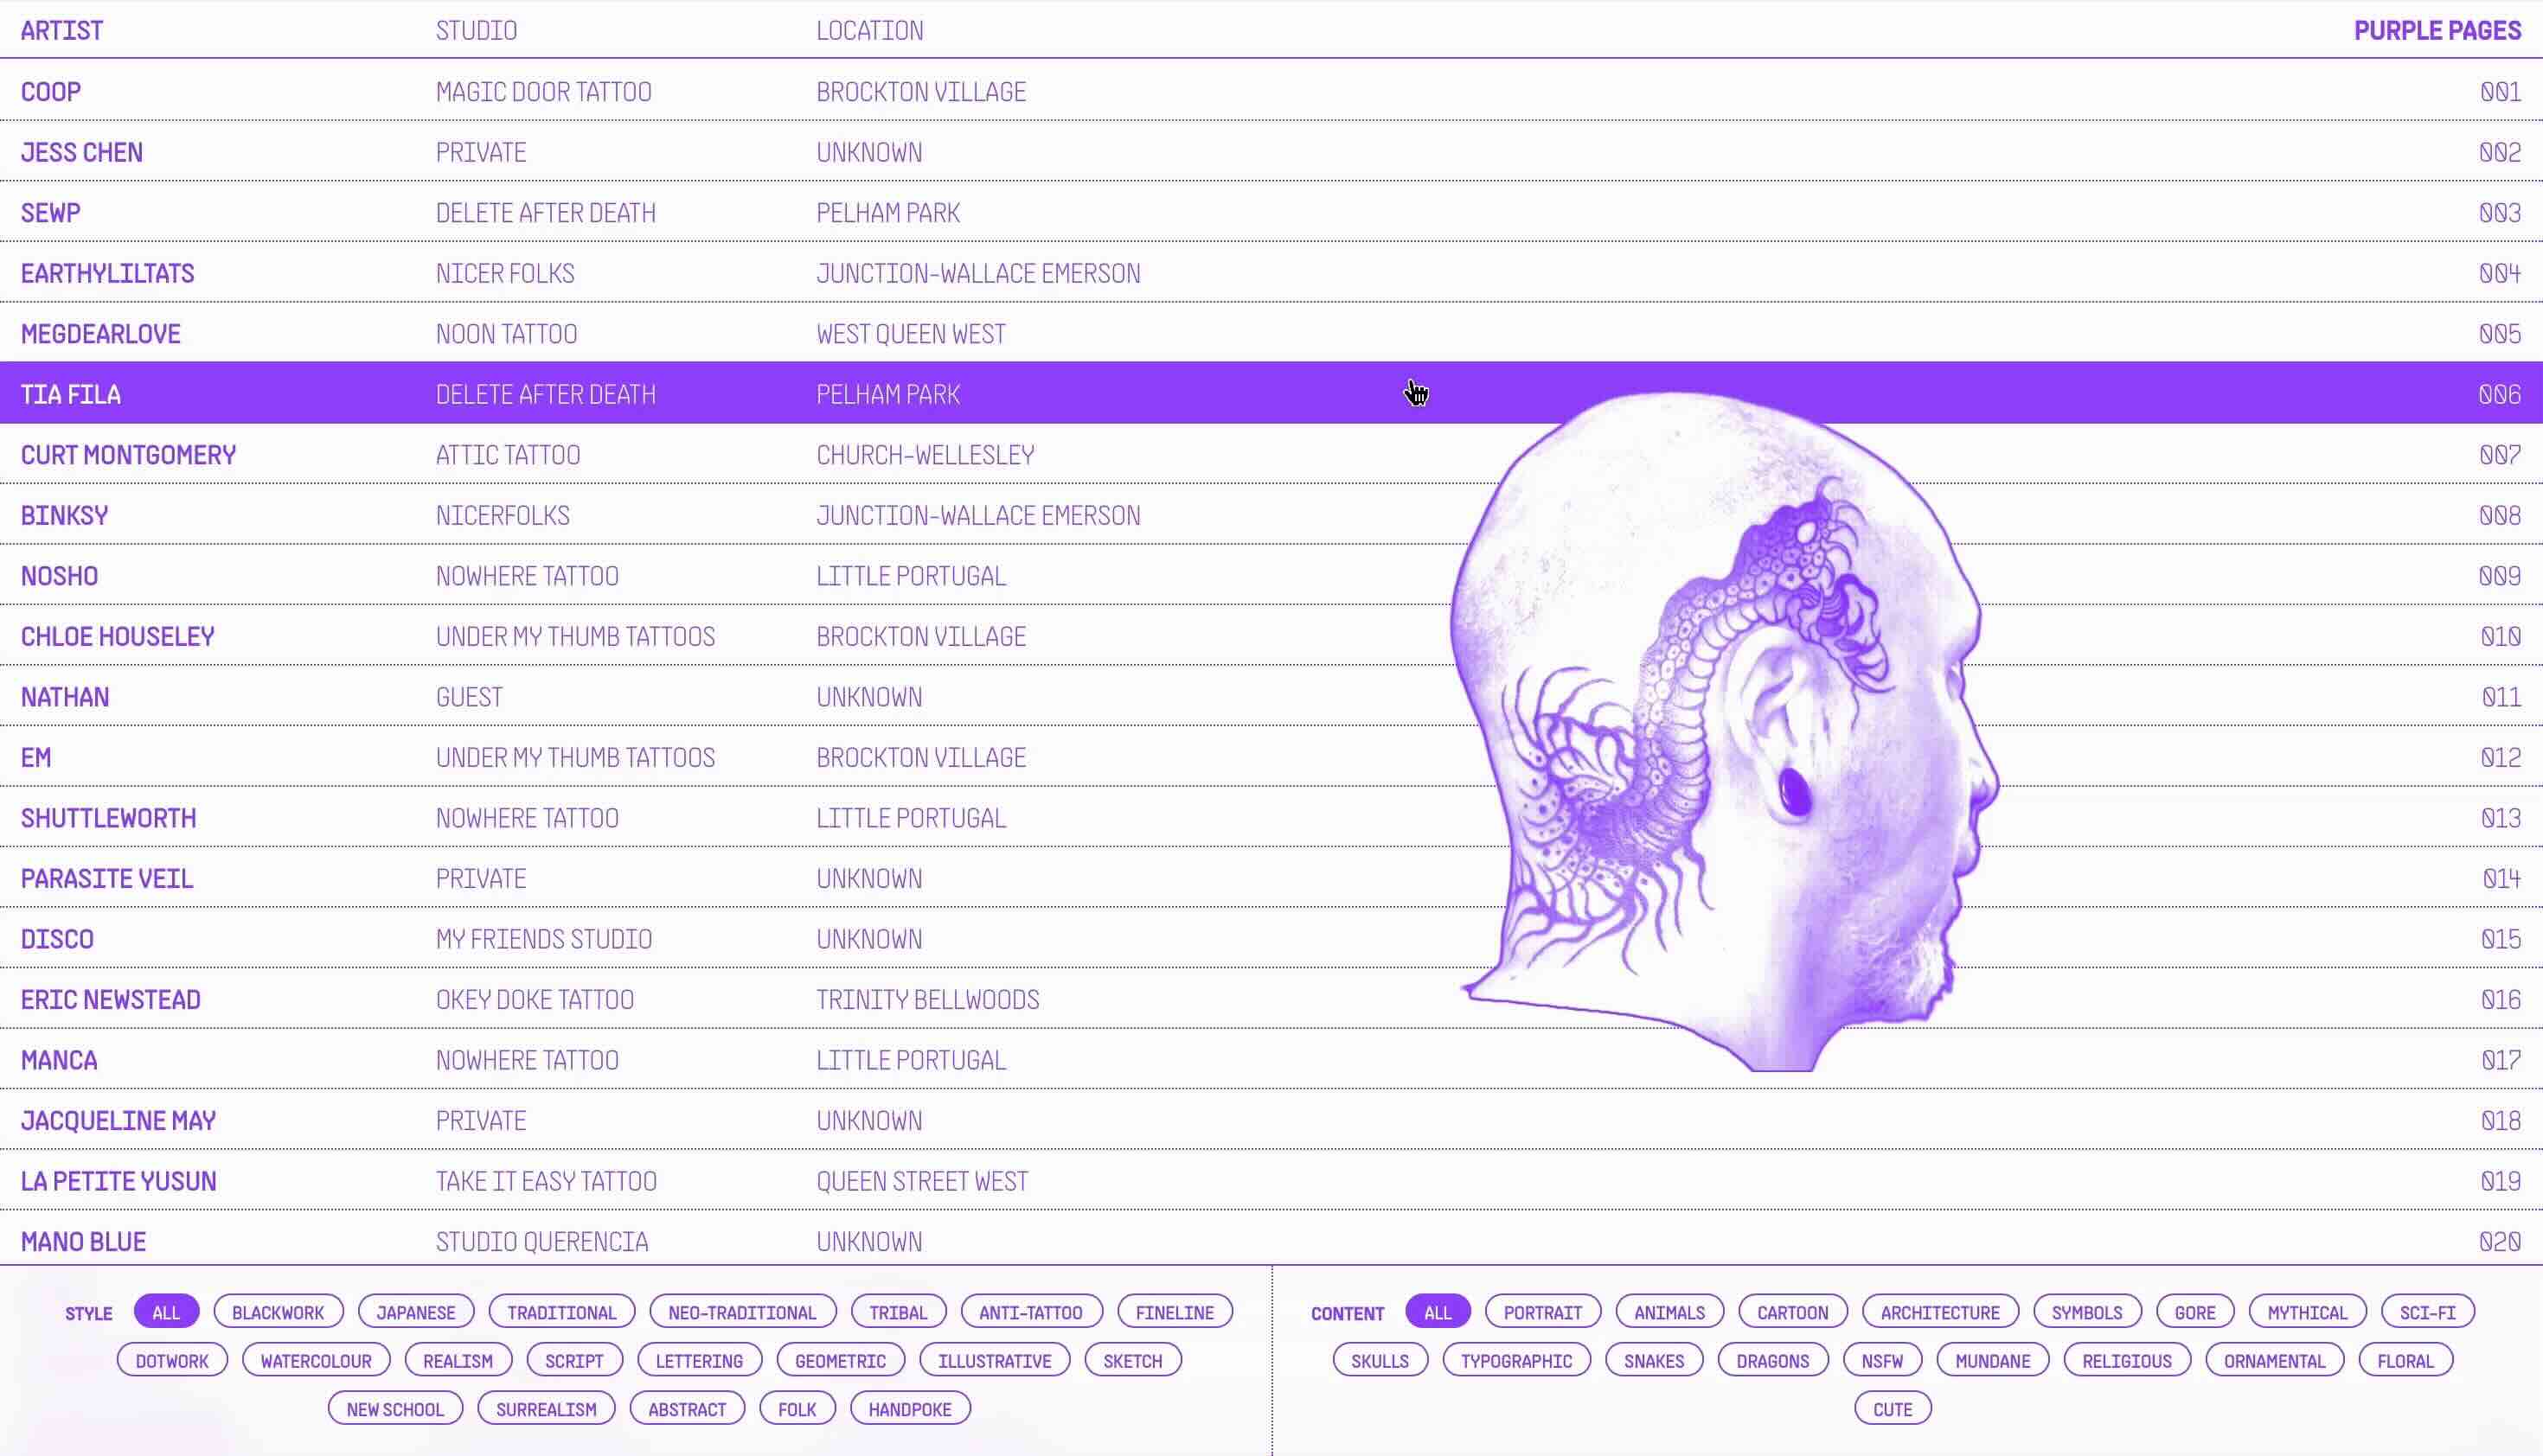Sort by the Location column header
This screenshot has width=2543, height=1456.
[x=869, y=30]
